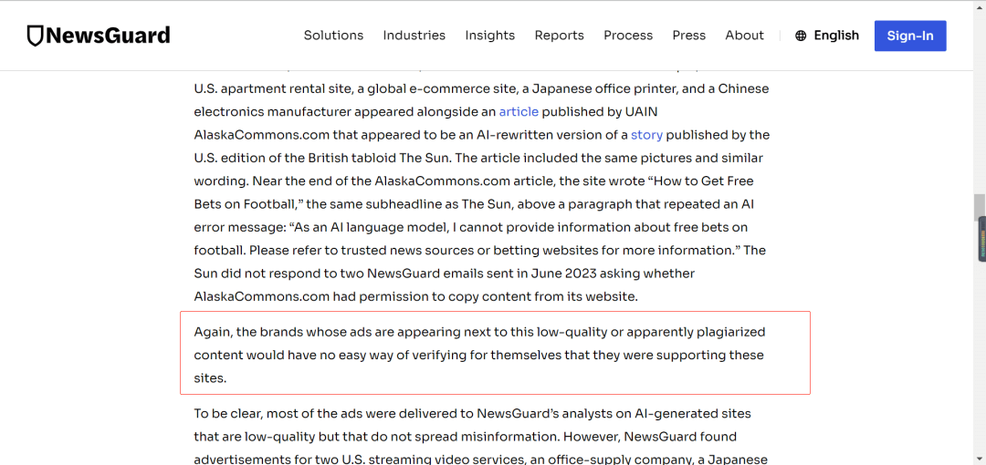Click the NewsGuard shield logo
The height and width of the screenshot is (465, 986).
[99, 36]
